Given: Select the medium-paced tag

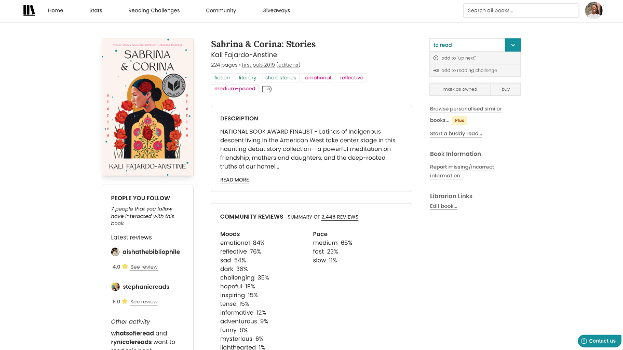Looking at the screenshot, I should (235, 89).
